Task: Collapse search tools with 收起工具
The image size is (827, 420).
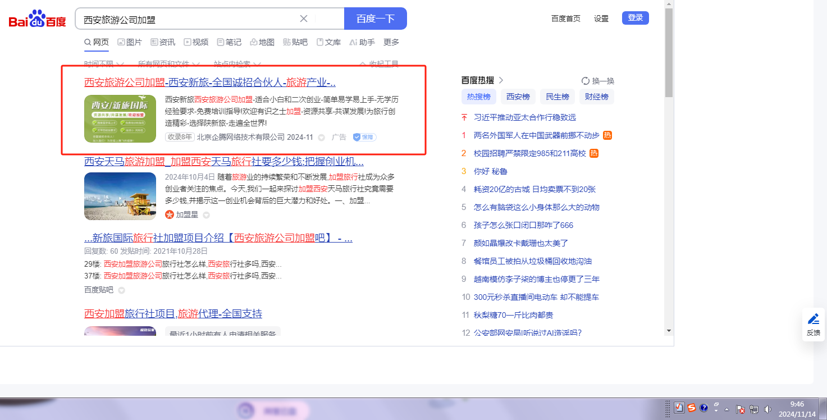Action: click(x=379, y=64)
